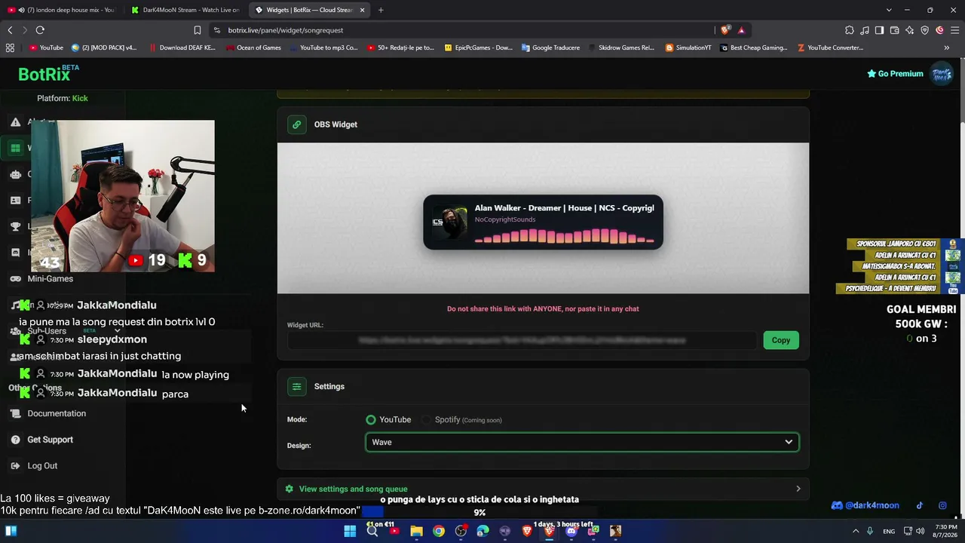The height and width of the screenshot is (543, 965).
Task: Copy the widget URL
Action: pyautogui.click(x=781, y=340)
